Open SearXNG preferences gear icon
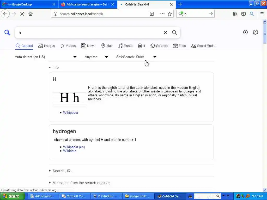267x200 pixels. click(x=255, y=32)
